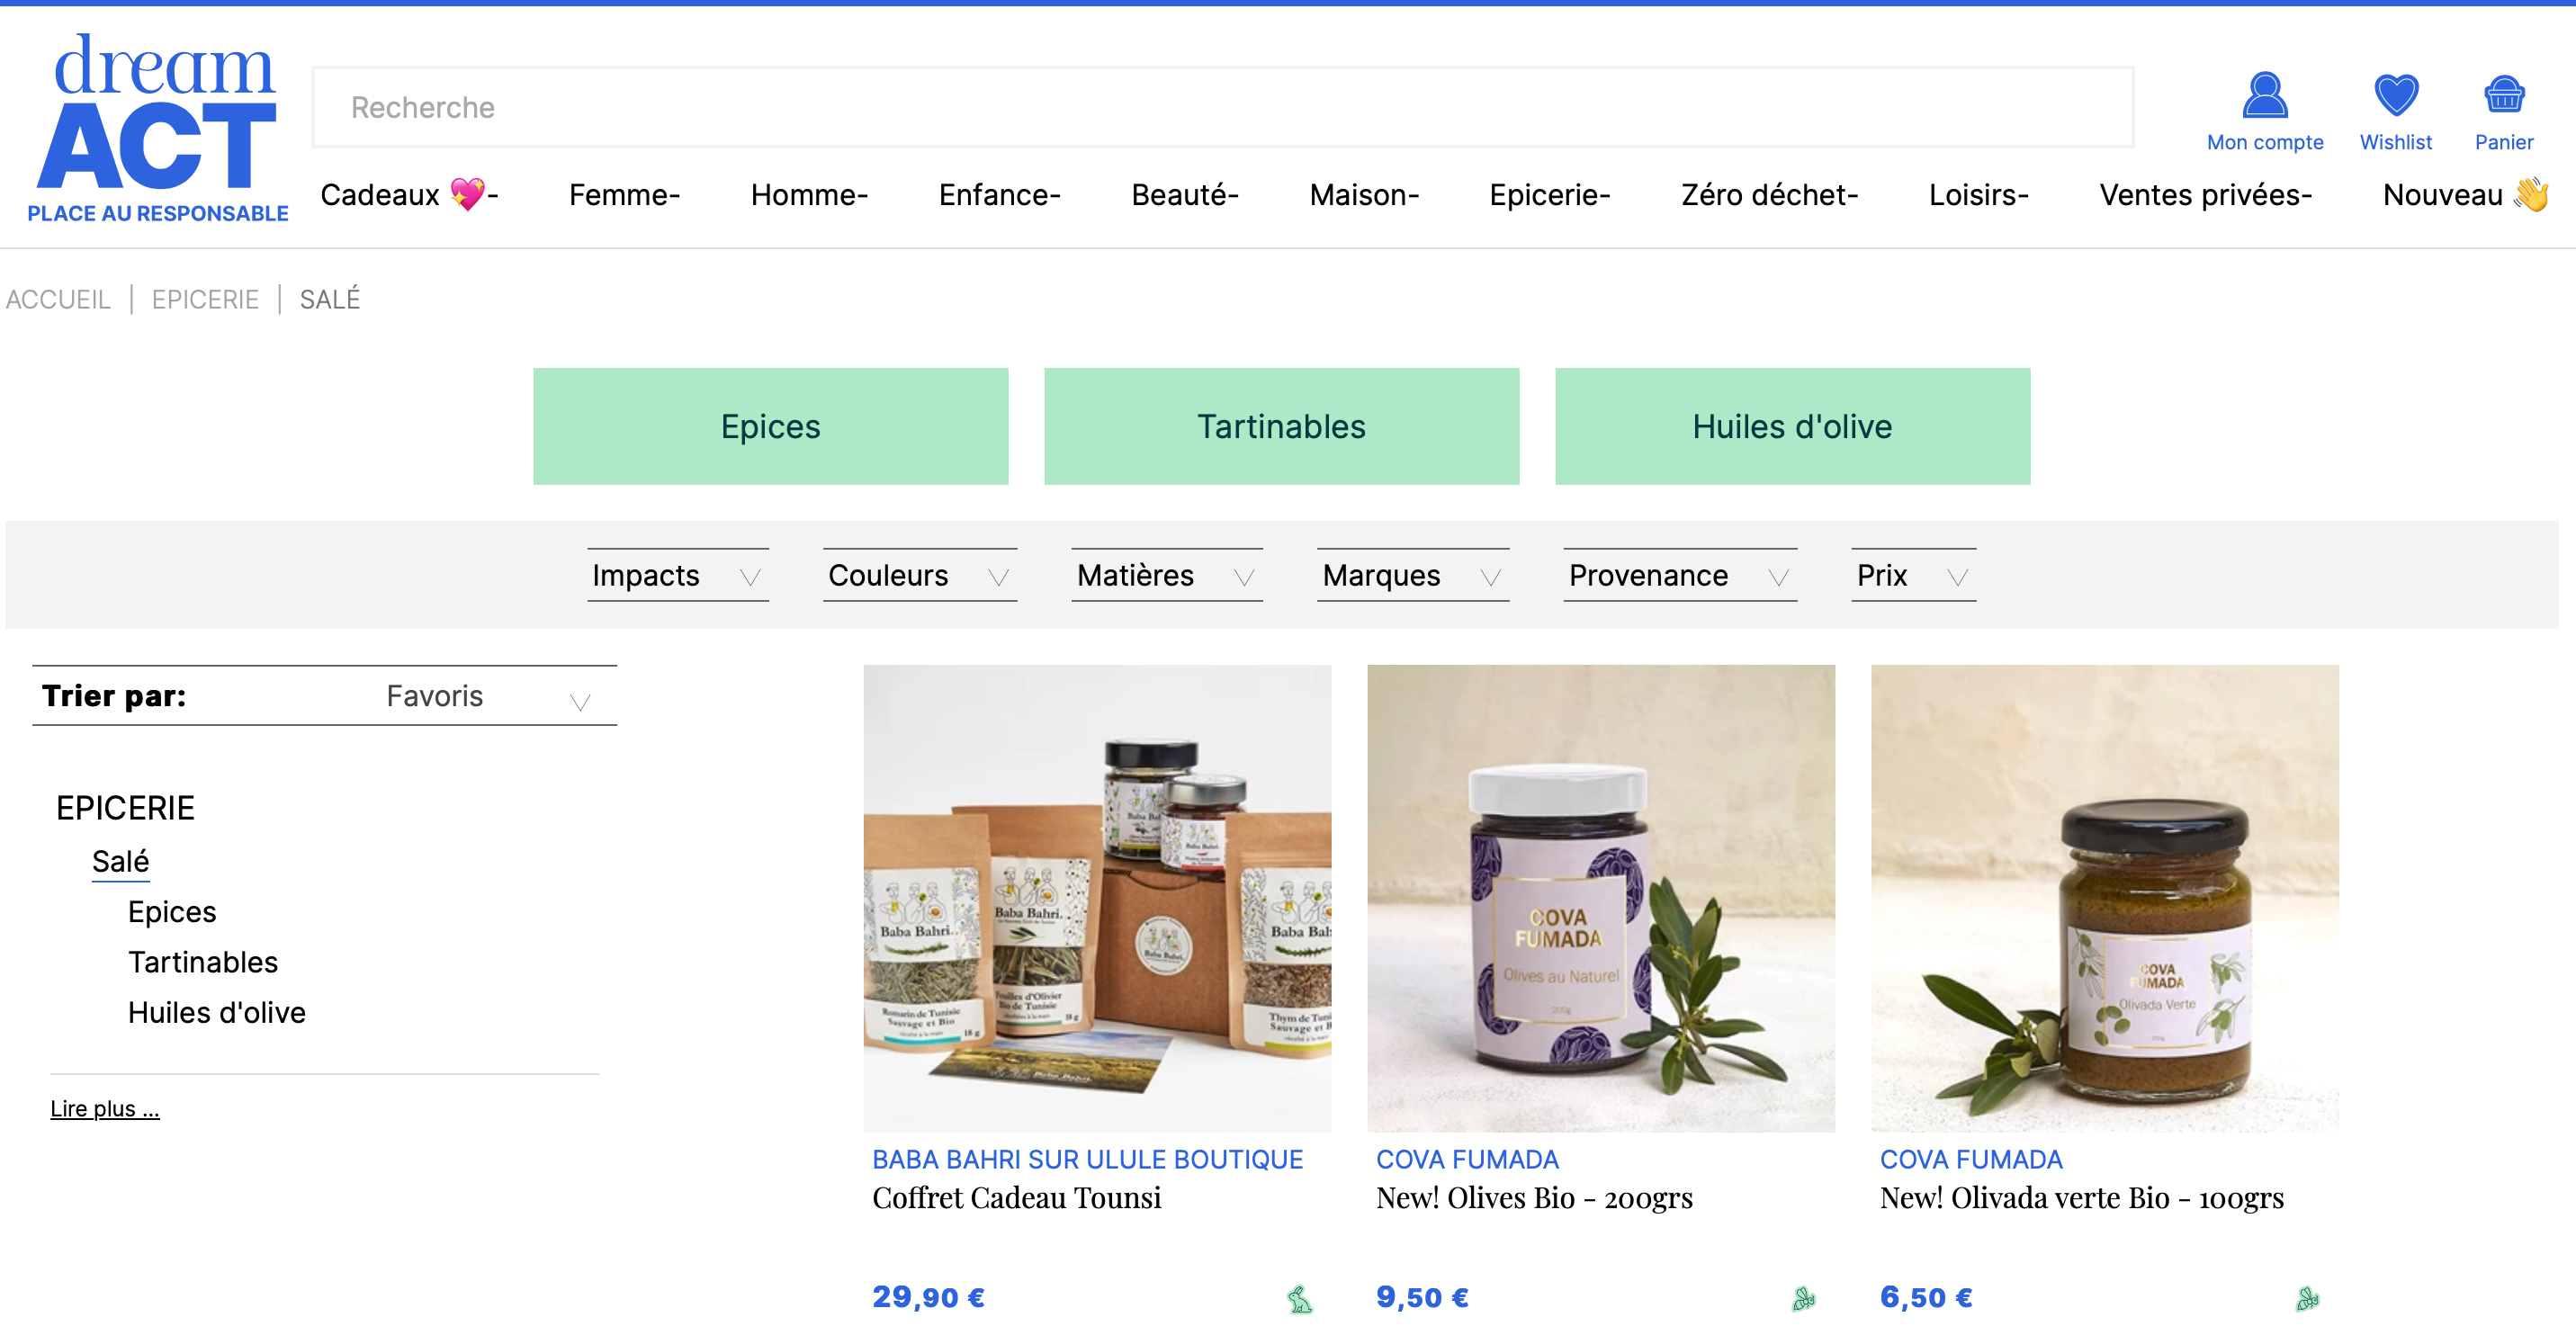The image size is (2576, 1326).
Task: Open Olives Bio 200grs product image
Action: 1601,898
